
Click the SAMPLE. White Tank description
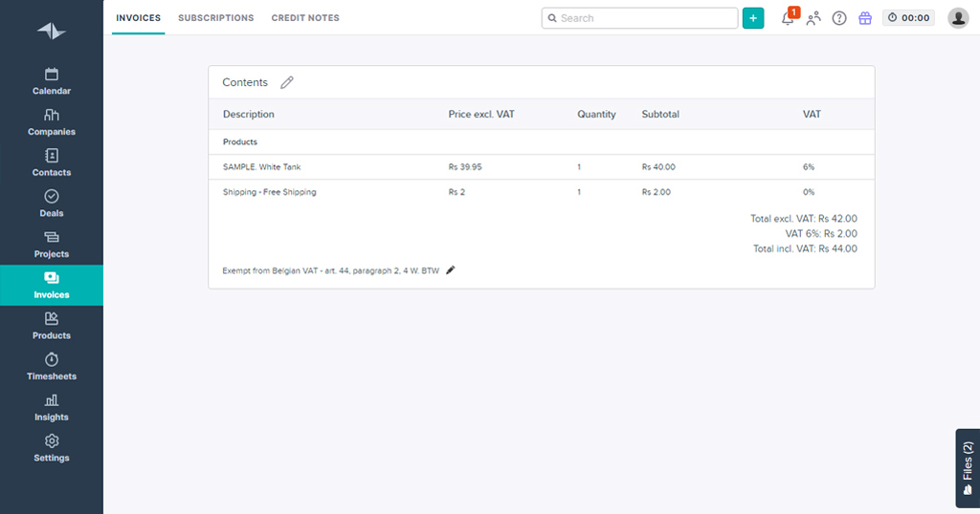click(262, 167)
